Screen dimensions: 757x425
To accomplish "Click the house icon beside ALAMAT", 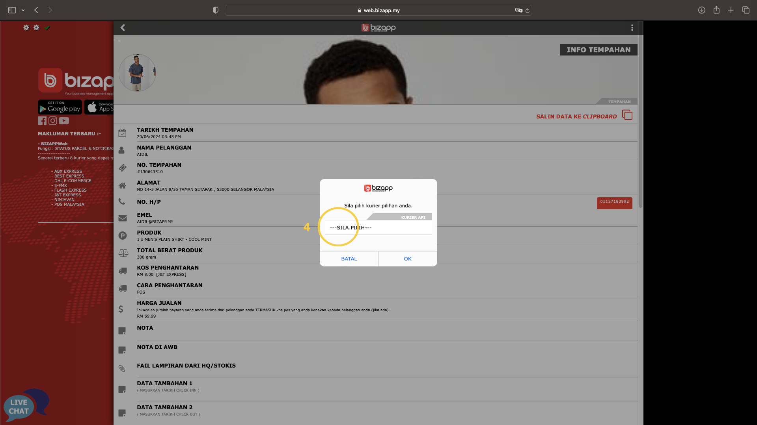I will (122, 185).
